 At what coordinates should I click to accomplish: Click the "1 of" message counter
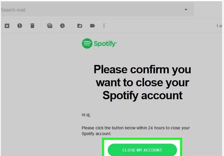[x=219, y=26]
